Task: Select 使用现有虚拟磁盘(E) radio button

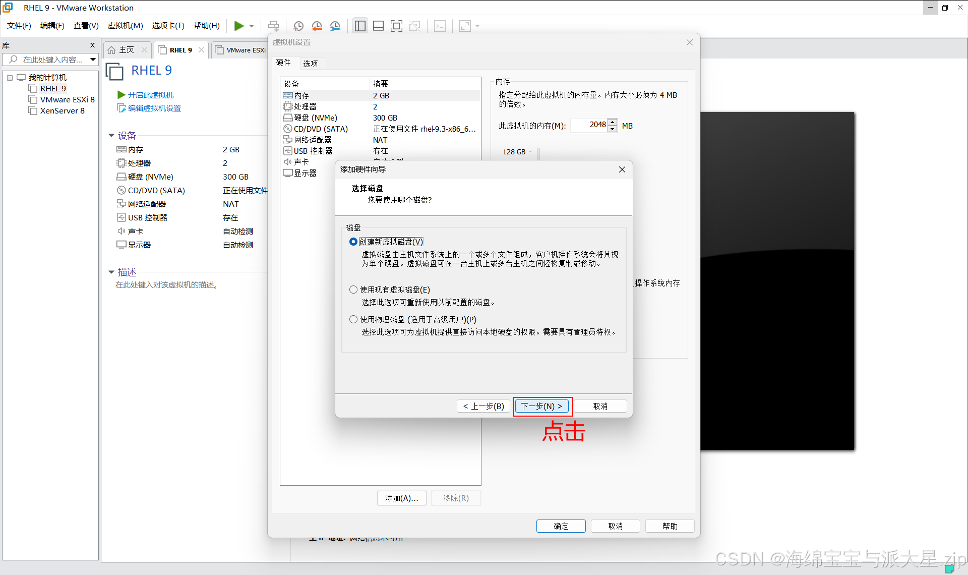Action: [x=353, y=290]
